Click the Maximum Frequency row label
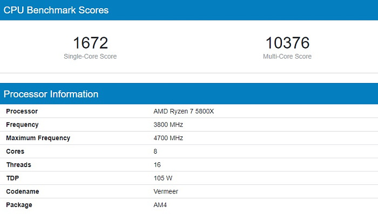The width and height of the screenshot is (378, 214). coord(38,138)
